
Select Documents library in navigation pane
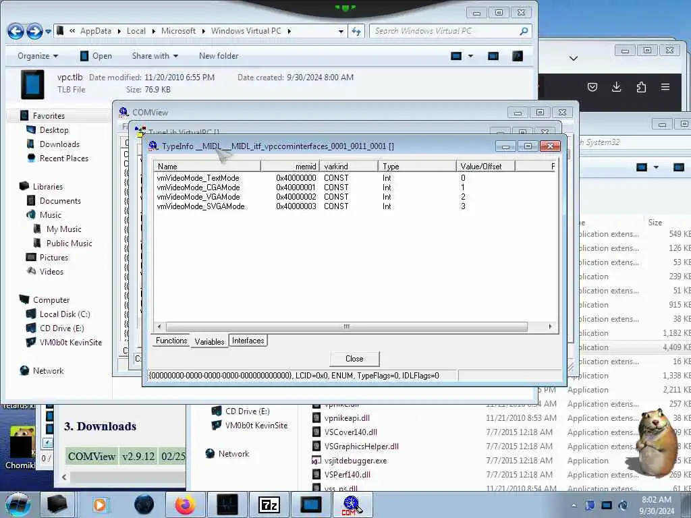60,201
